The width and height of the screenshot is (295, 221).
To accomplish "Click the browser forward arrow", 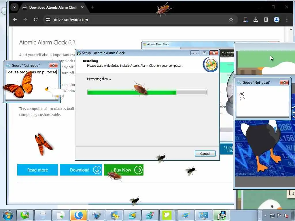I will pyautogui.click(x=25, y=20).
